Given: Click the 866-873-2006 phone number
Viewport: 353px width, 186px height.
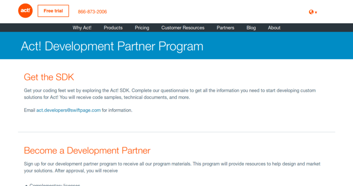Looking at the screenshot, I should (92, 12).
